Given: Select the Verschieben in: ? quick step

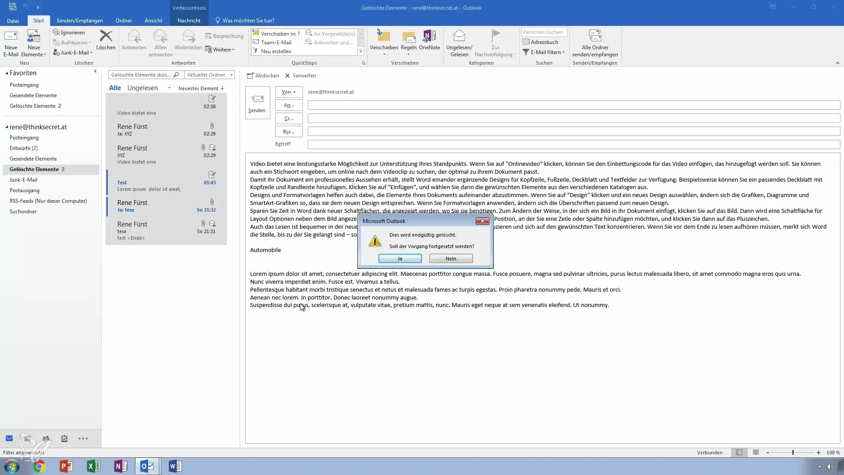Looking at the screenshot, I should click(276, 33).
